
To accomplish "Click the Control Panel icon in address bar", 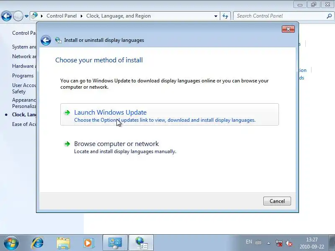I will (x=34, y=15).
